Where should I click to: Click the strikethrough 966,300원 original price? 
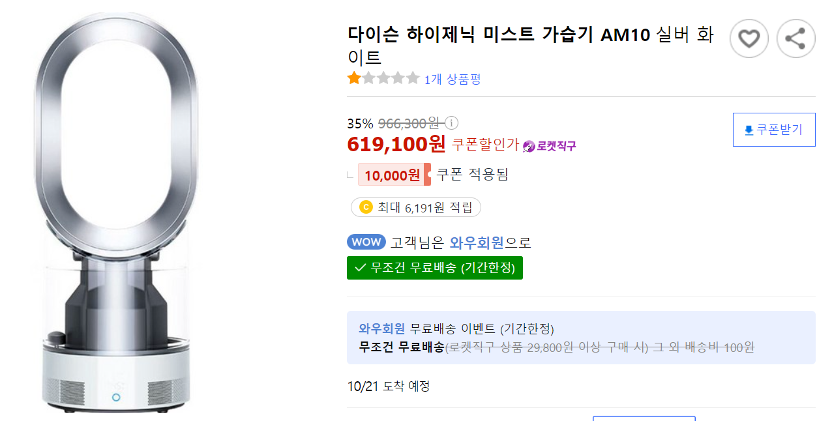pos(408,123)
